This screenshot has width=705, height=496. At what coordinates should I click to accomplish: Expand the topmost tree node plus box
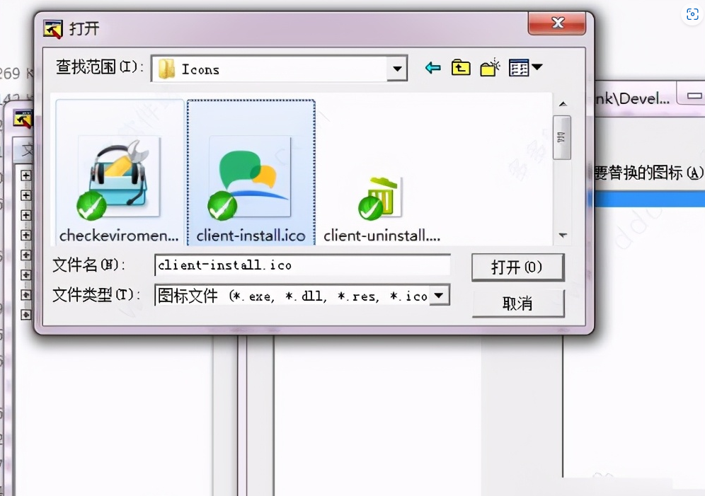click(26, 175)
